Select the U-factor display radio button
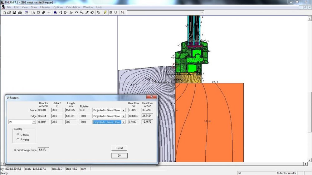 (18, 134)
